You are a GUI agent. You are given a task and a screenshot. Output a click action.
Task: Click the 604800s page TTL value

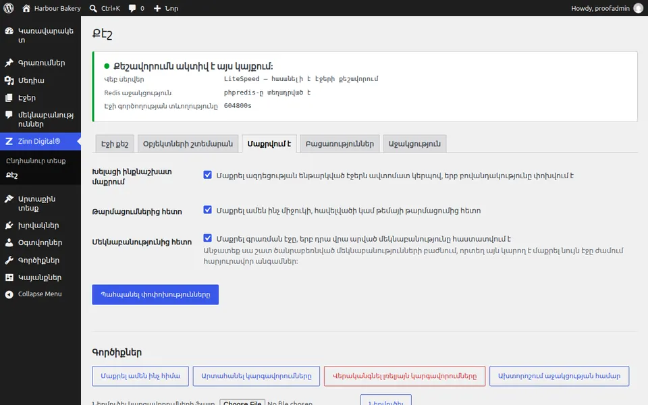238,106
